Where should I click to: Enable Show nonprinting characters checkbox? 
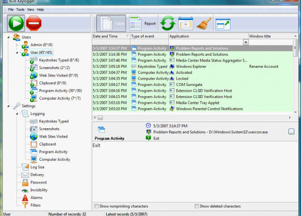point(97,206)
